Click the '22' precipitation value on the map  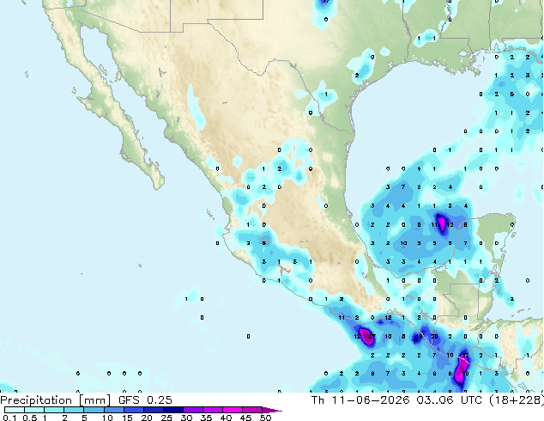[x=465, y=355]
